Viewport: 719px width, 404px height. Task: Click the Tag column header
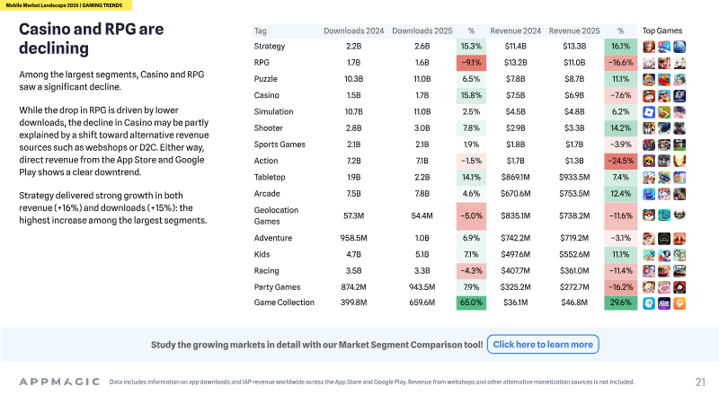pos(260,31)
